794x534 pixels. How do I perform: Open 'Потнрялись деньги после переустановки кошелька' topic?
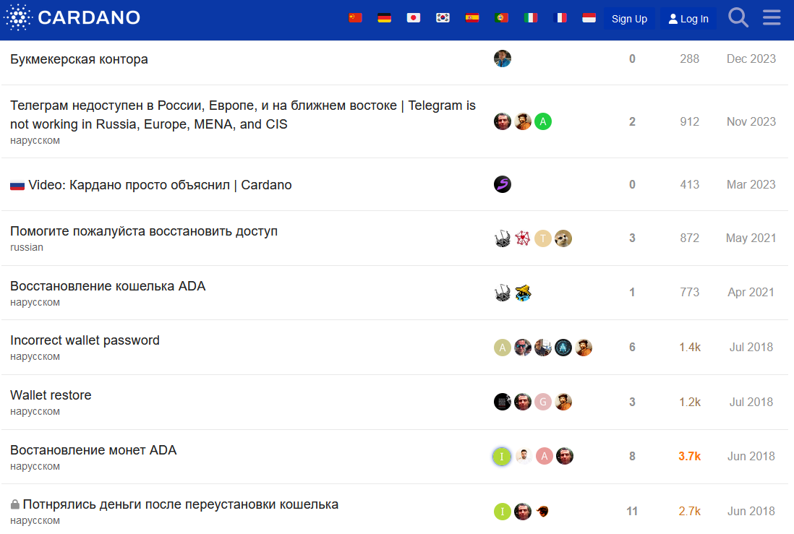click(181, 504)
